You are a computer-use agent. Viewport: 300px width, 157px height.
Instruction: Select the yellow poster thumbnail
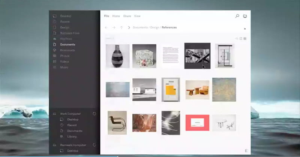[x=171, y=90]
